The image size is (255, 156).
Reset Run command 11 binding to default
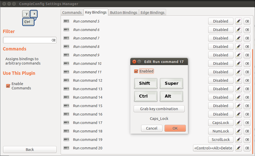click(247, 72)
